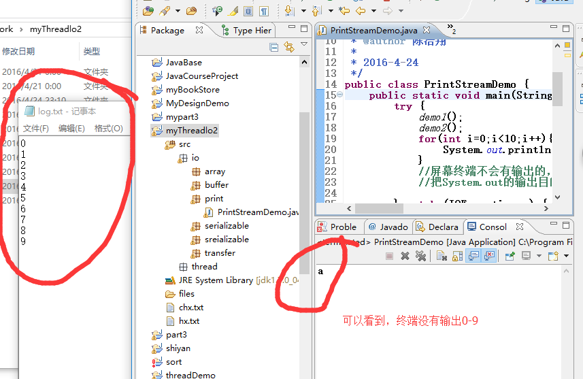Maximize the Package Explorer panel
Image resolution: width=583 pixels, height=379 pixels.
tap(304, 29)
